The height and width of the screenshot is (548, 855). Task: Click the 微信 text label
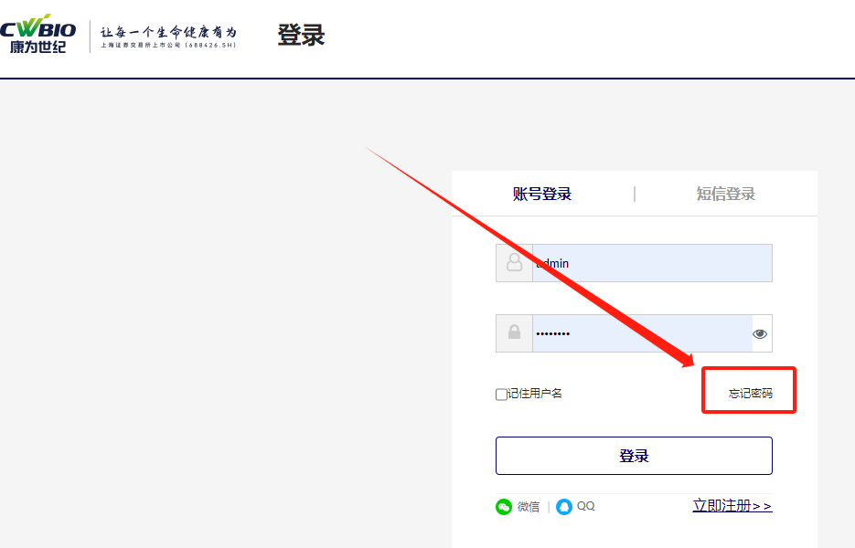coord(529,507)
